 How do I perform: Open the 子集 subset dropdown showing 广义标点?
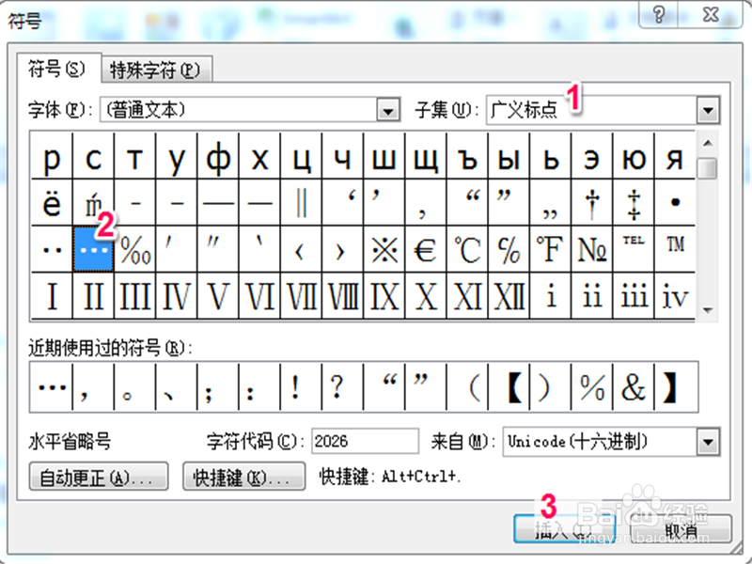click(x=708, y=110)
